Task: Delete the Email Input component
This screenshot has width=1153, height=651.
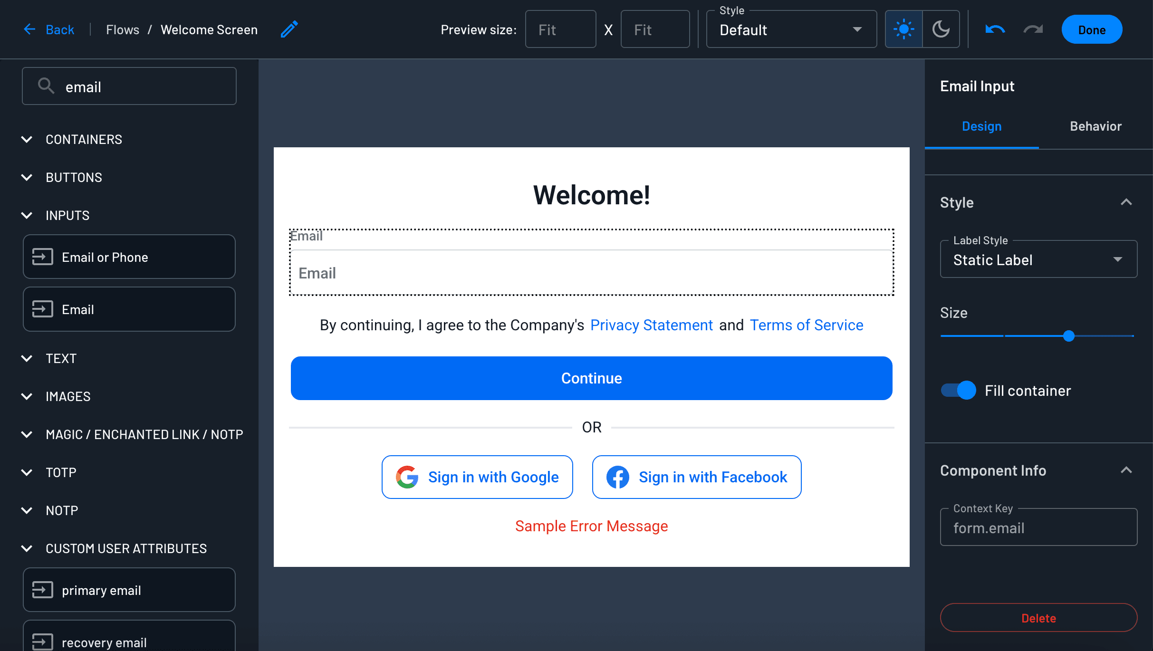Action: [1038, 618]
